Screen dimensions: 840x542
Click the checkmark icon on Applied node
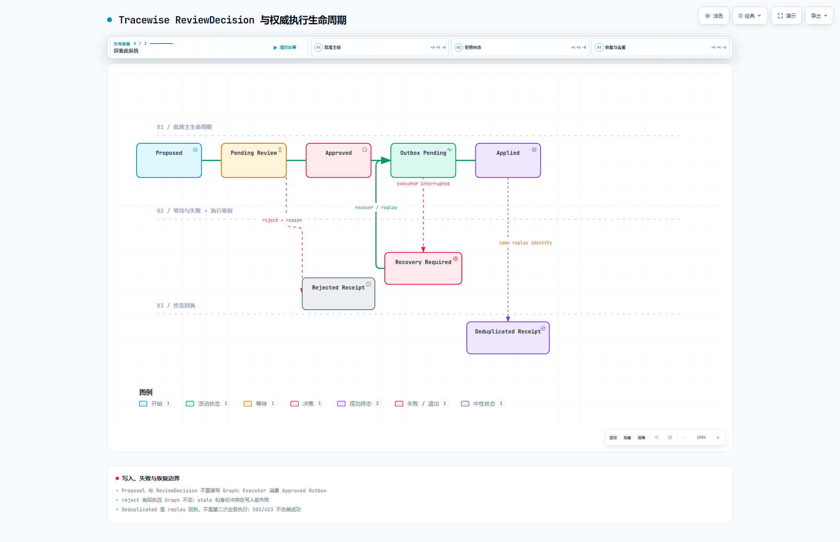click(x=534, y=150)
